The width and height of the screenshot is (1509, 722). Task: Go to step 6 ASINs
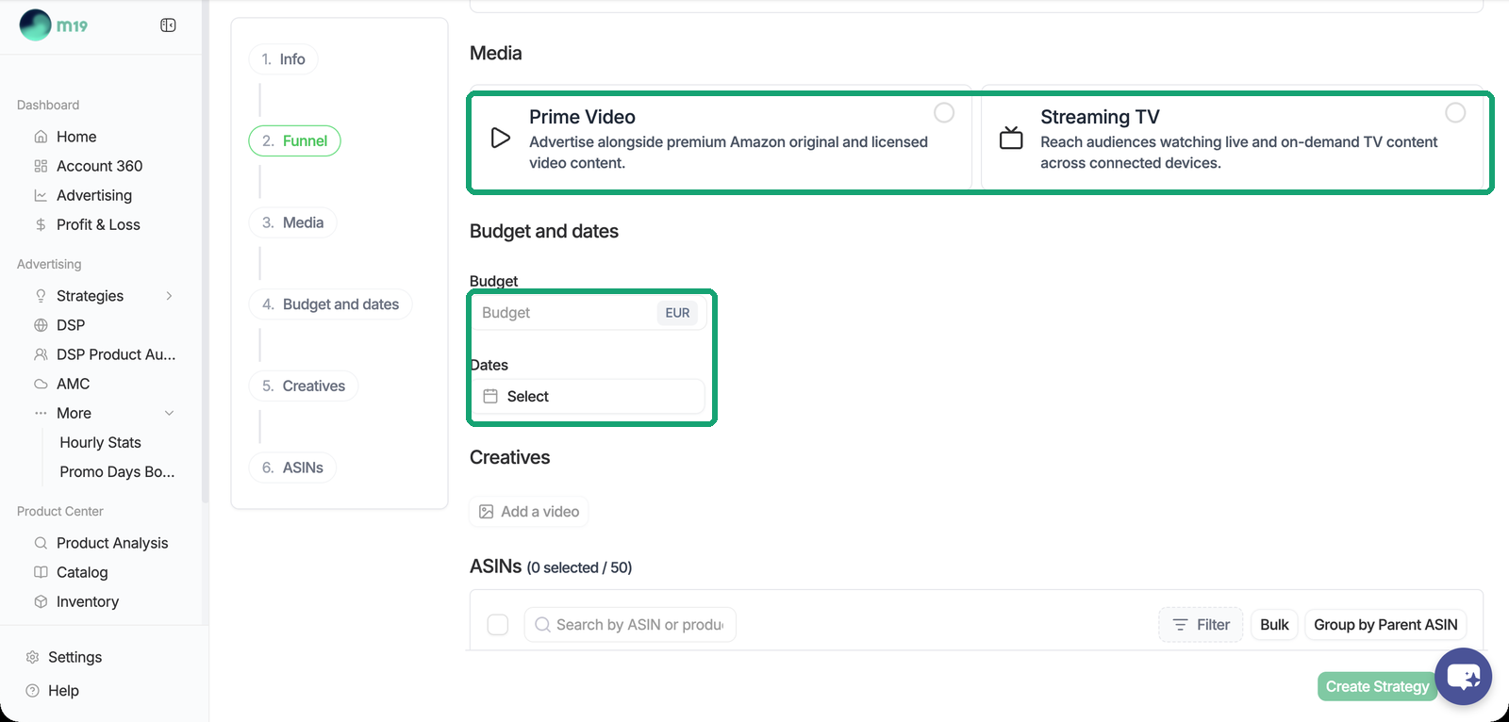[x=293, y=468]
